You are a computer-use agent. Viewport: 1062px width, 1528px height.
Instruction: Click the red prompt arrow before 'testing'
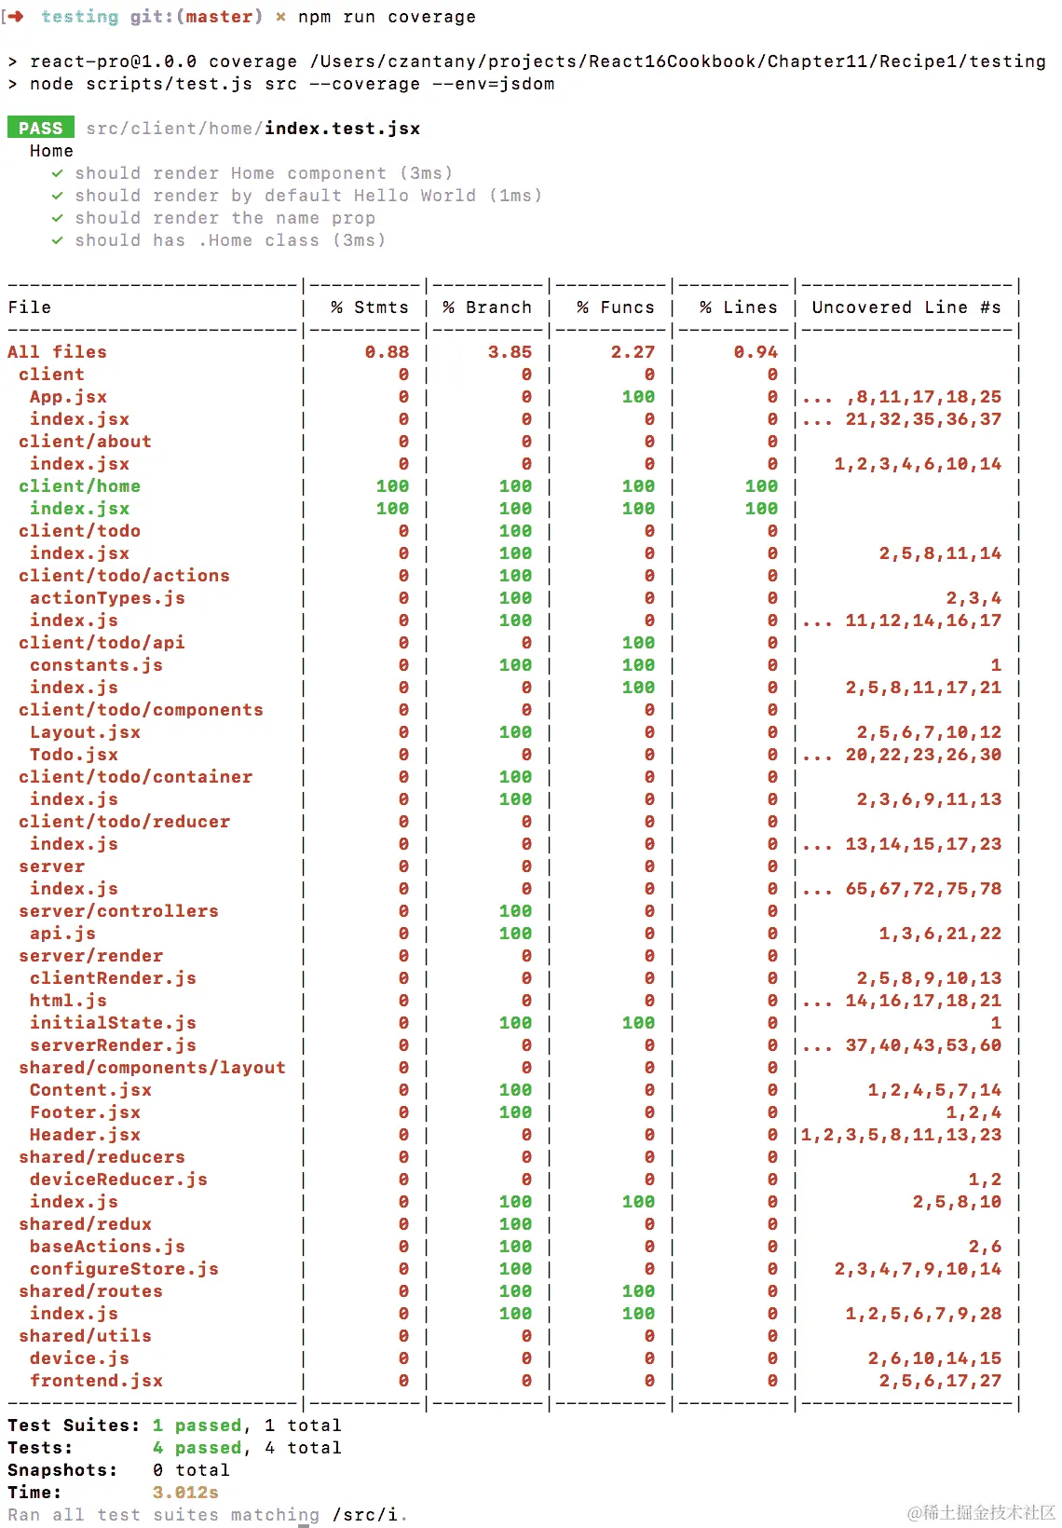(15, 17)
